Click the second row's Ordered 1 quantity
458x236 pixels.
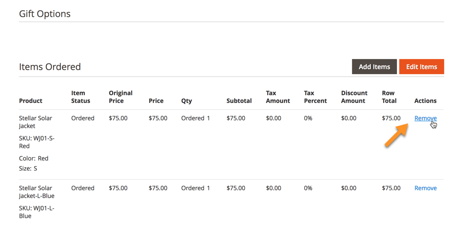click(195, 188)
